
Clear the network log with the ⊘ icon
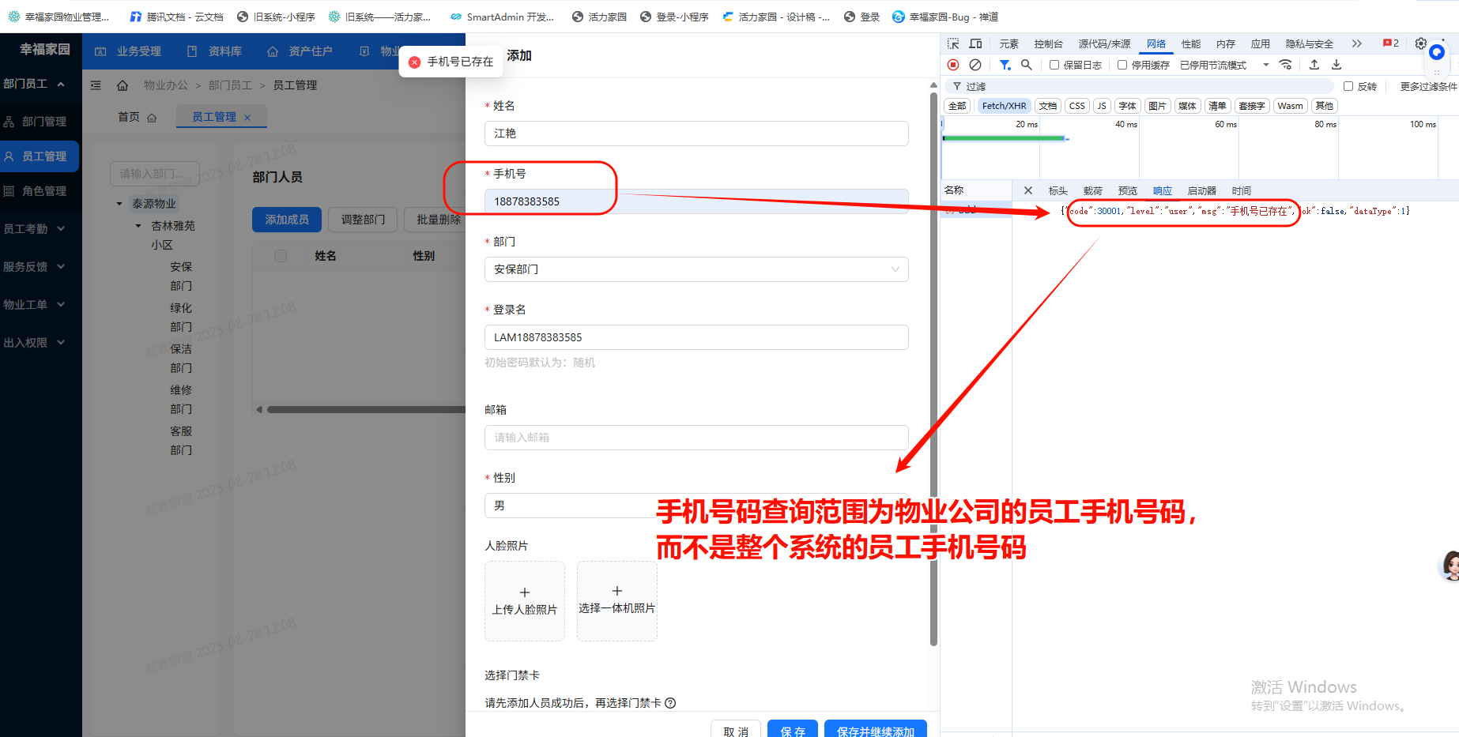[x=975, y=65]
